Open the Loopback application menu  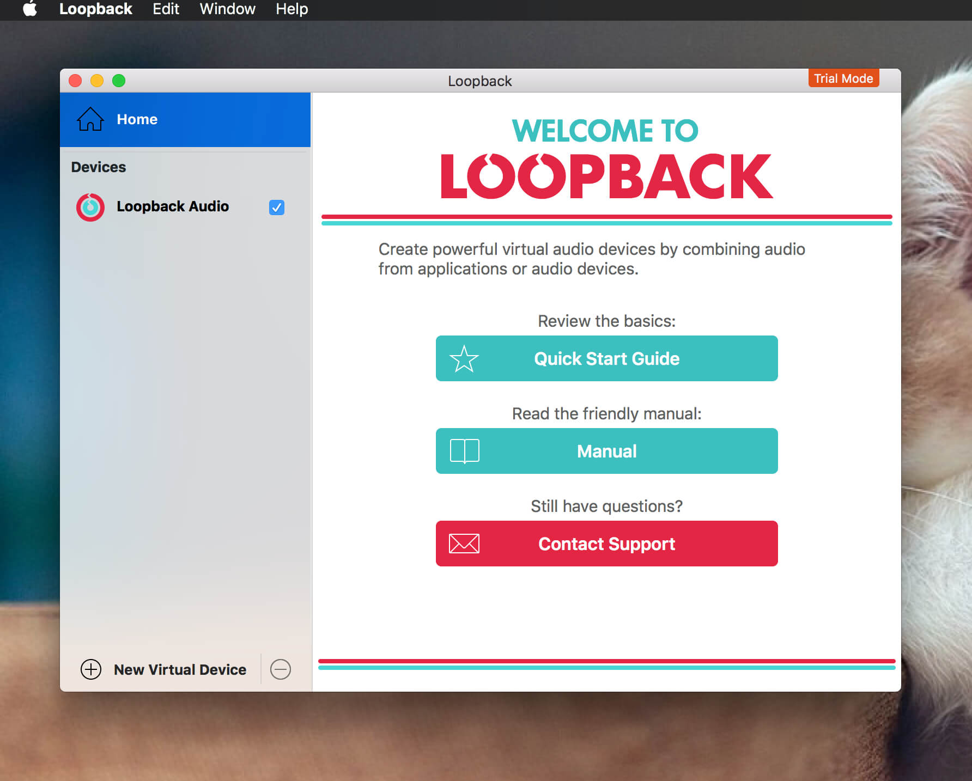[x=95, y=9]
